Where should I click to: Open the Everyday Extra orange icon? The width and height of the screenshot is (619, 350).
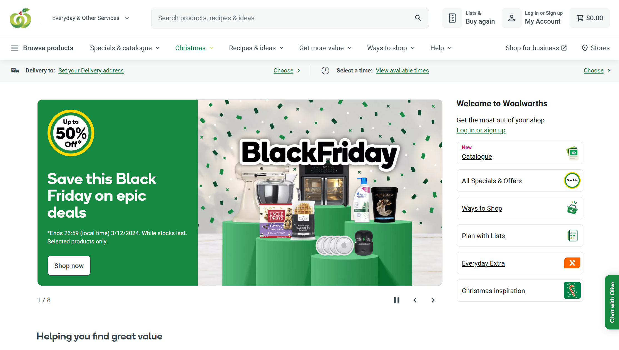(x=572, y=263)
